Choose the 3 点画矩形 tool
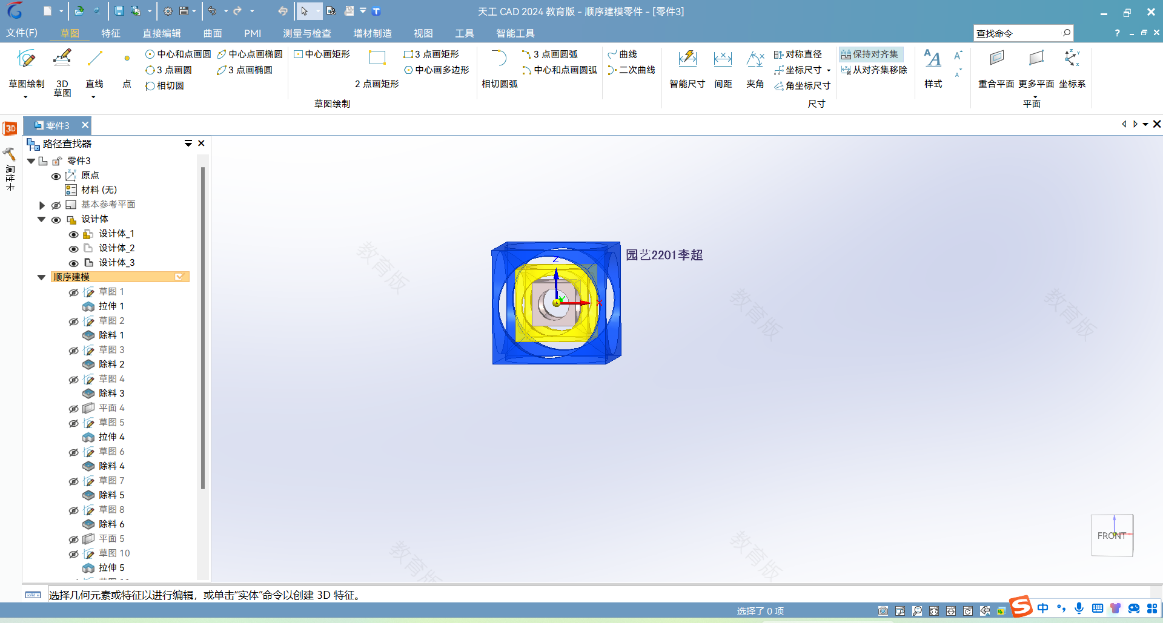This screenshot has width=1163, height=623. tap(431, 54)
